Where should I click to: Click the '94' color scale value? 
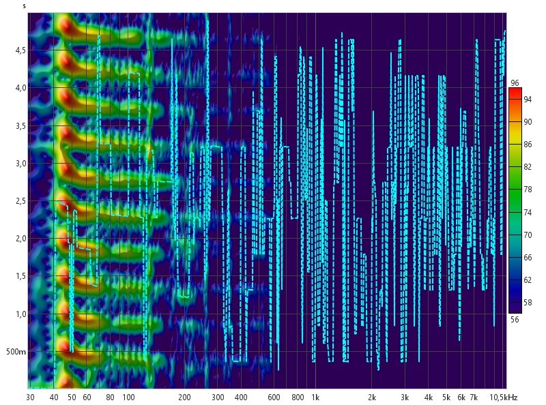[x=528, y=99]
